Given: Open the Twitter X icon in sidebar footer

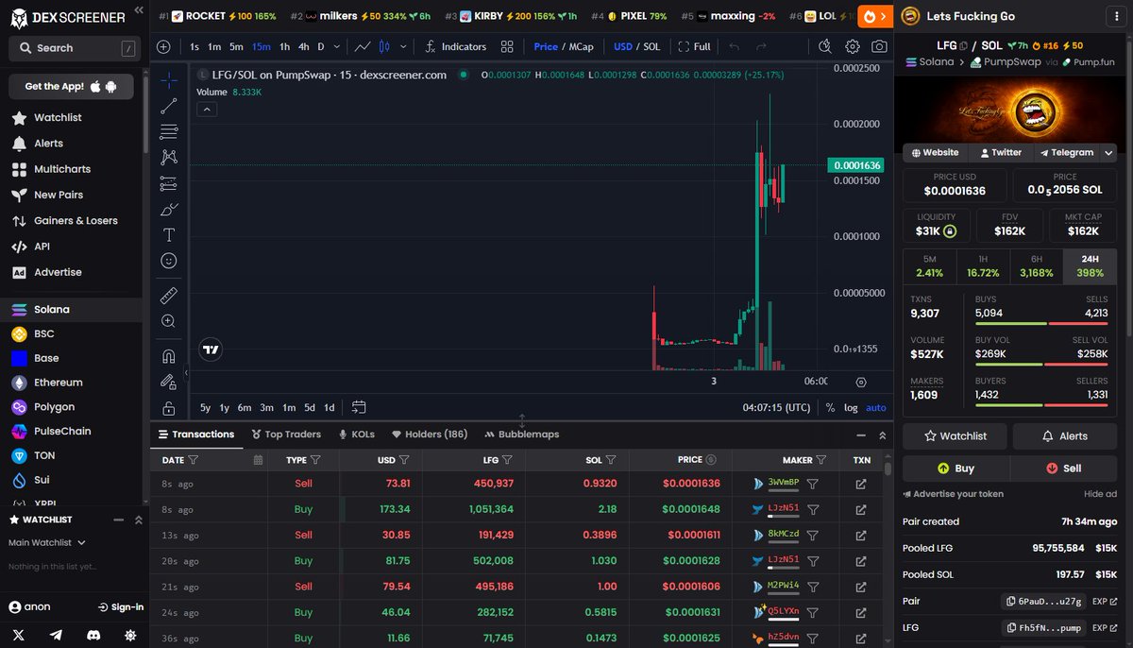Looking at the screenshot, I should 19,635.
